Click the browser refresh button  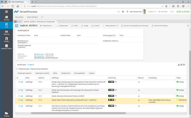point(13,6)
